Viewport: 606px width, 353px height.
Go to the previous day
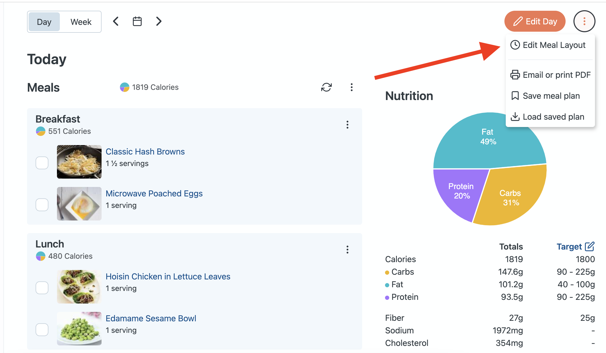click(x=116, y=21)
